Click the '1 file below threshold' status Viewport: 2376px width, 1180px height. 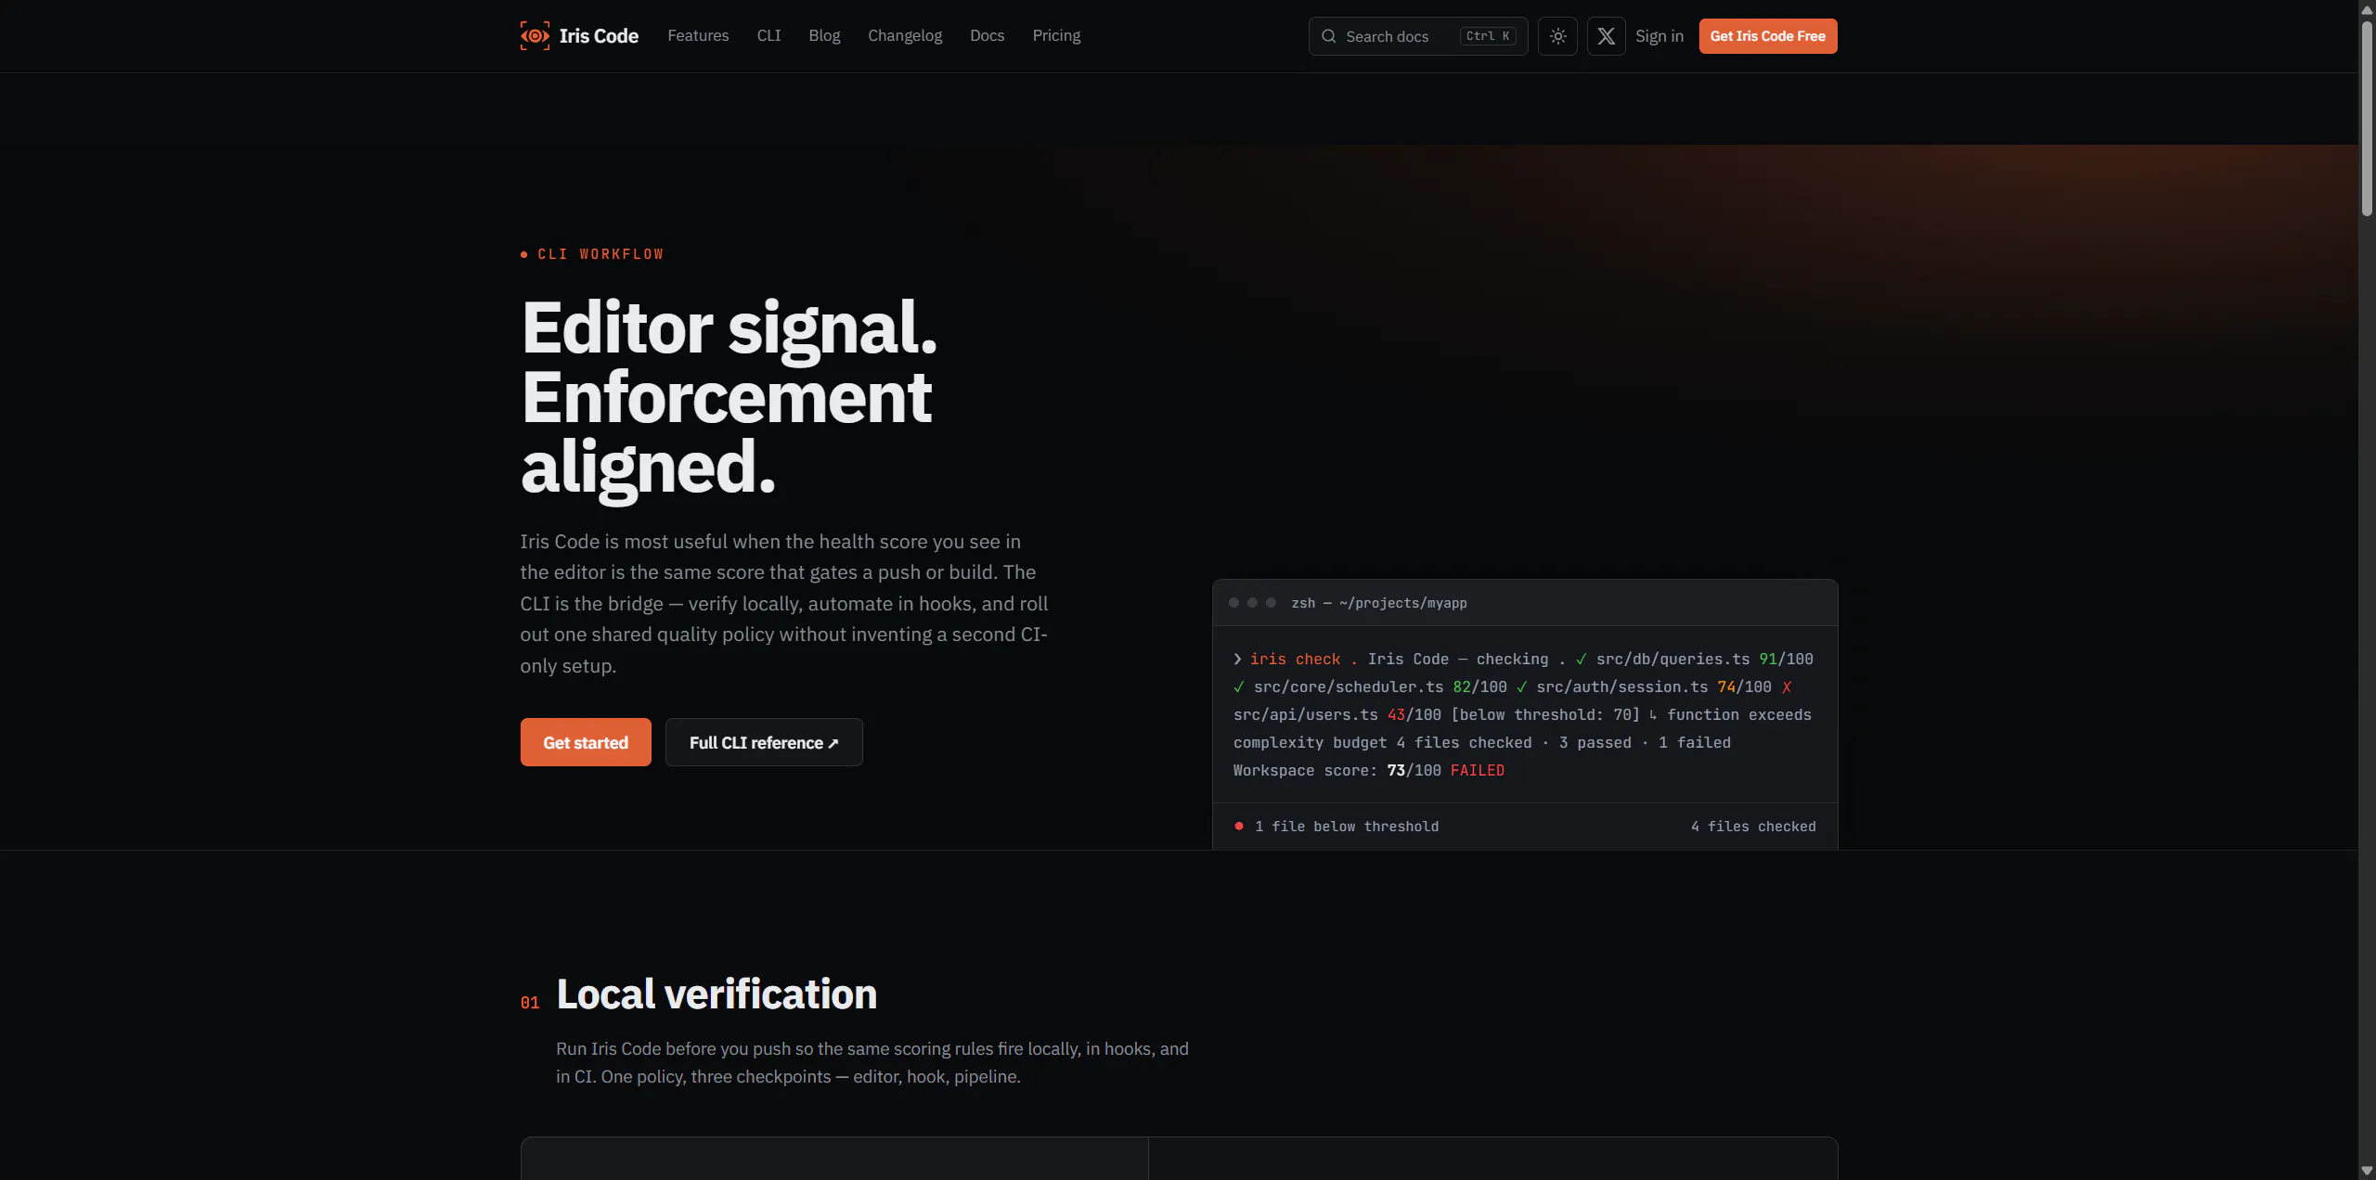(x=1346, y=826)
